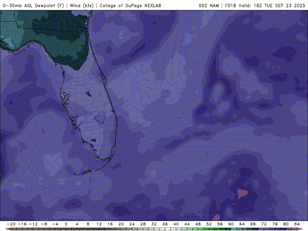Click the 'Wind (kts)' header label
Viewport: 308px width, 231px height.
pyautogui.click(x=82, y=5)
